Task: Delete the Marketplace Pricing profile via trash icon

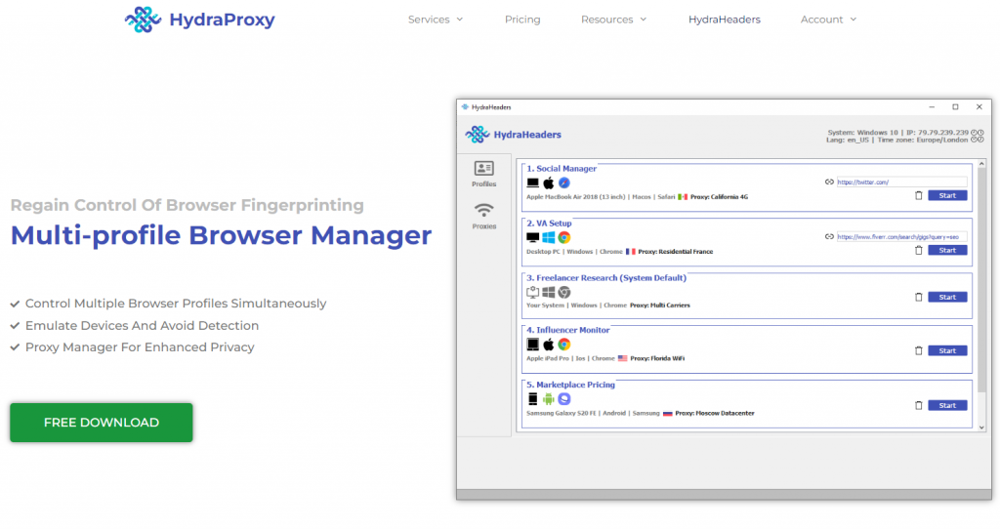Action: coord(918,405)
